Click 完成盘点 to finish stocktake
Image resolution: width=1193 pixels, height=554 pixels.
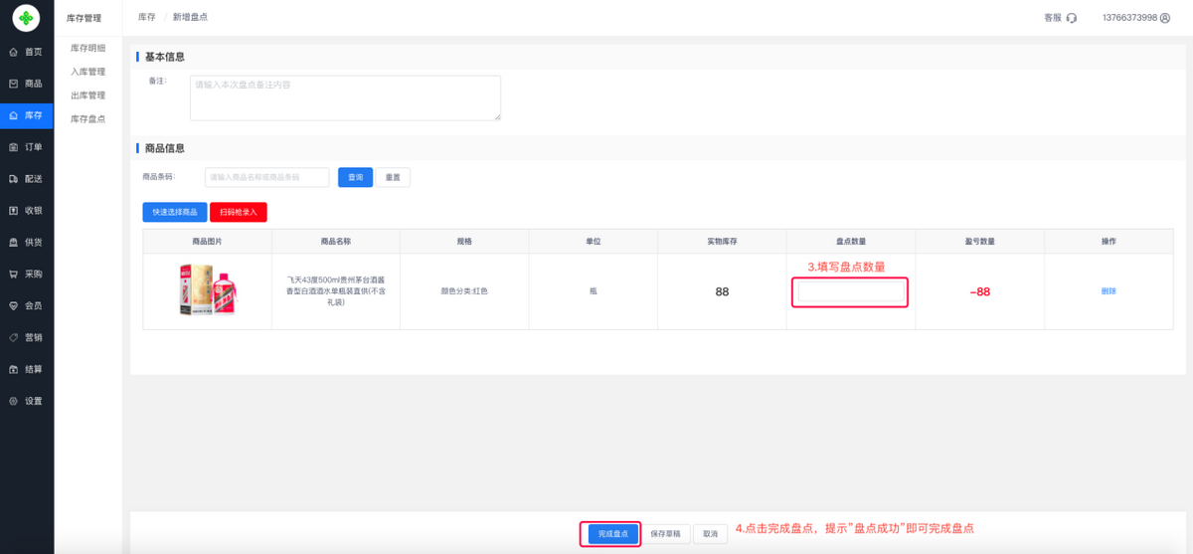point(612,534)
